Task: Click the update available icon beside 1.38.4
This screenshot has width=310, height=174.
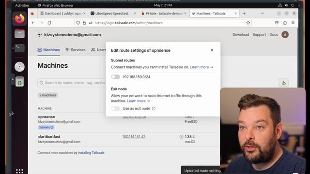Action: click(x=181, y=136)
